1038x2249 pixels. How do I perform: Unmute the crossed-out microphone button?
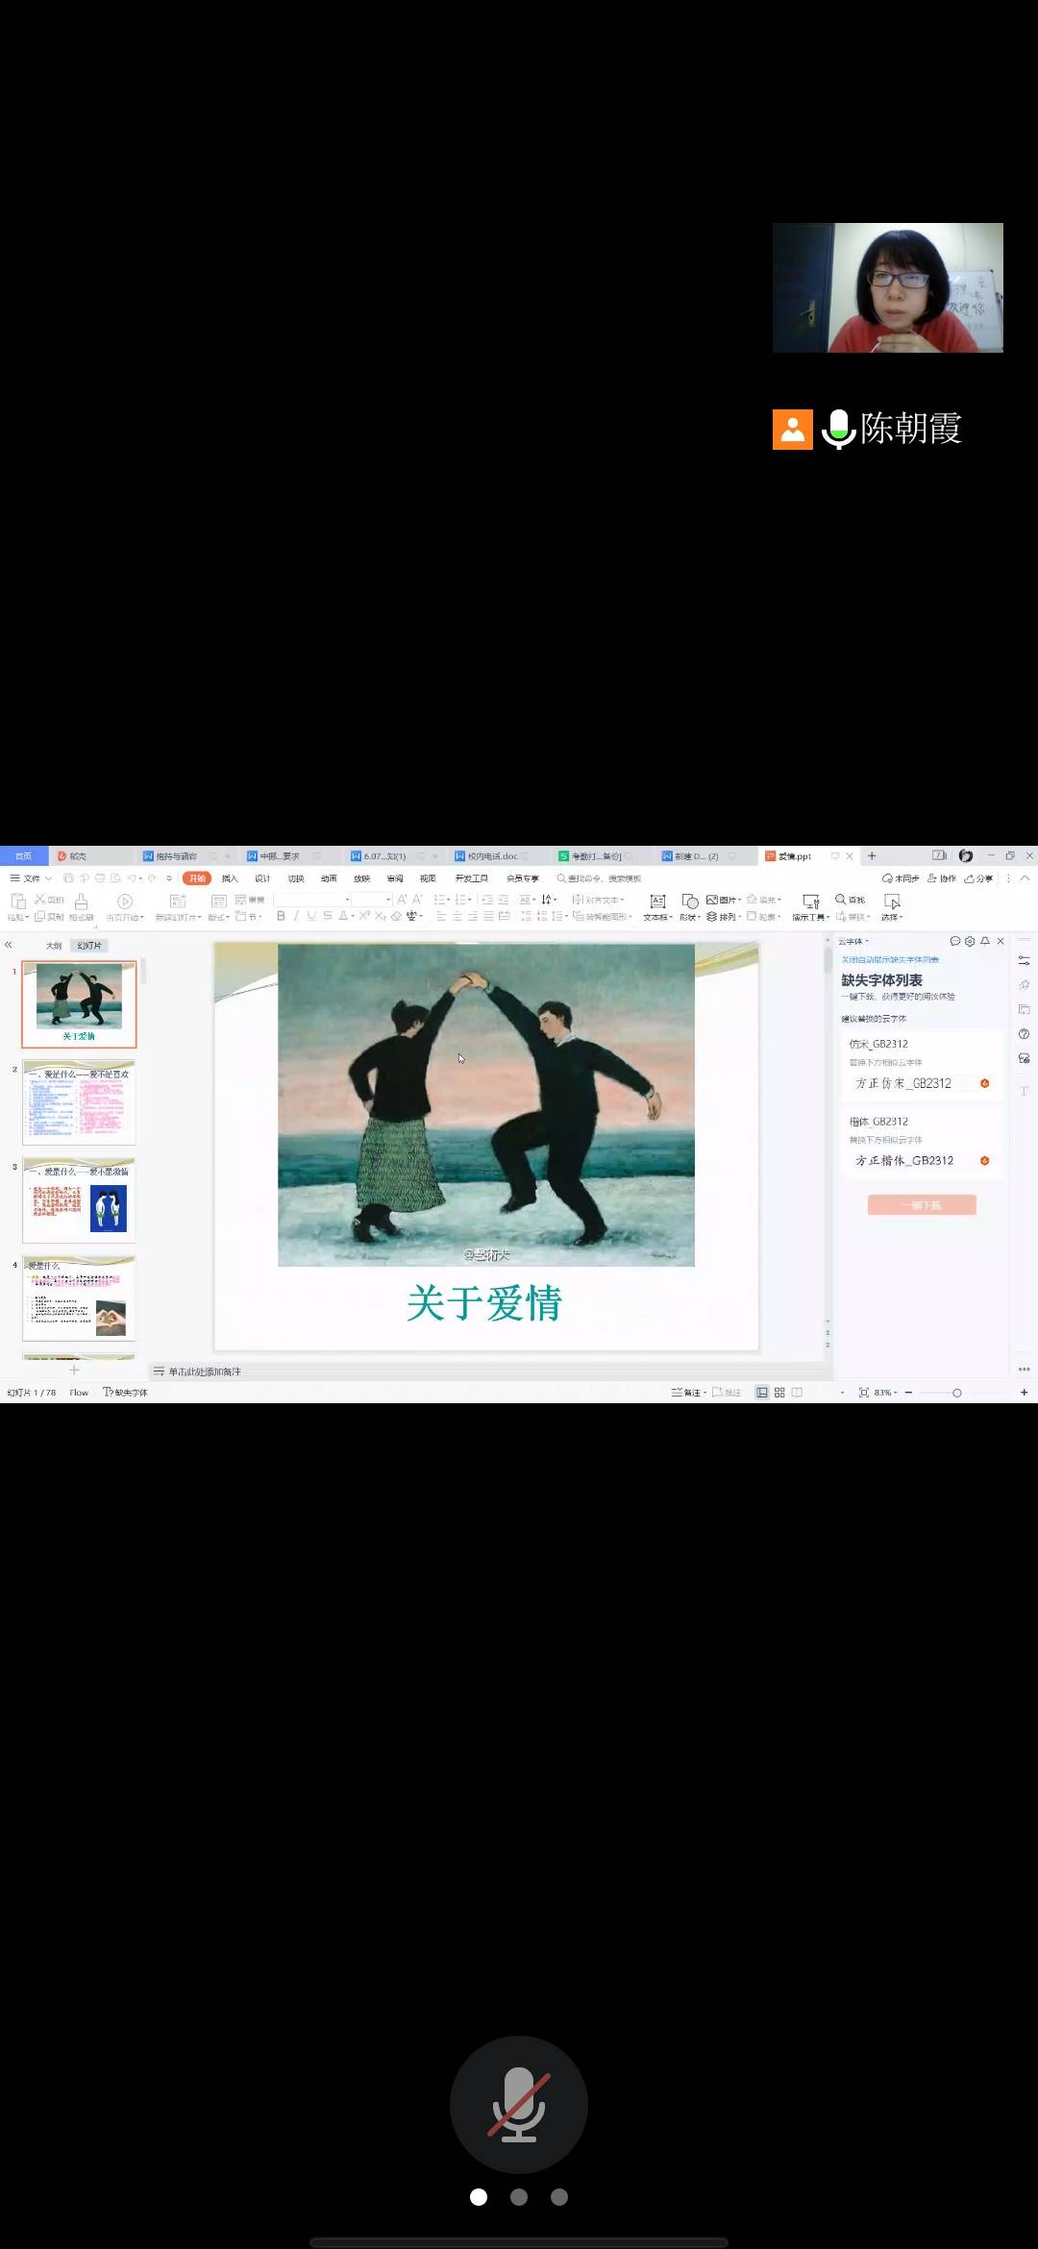tap(519, 2104)
